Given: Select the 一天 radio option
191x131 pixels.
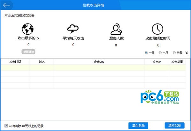Looking at the screenshot, I should tap(146, 52).
